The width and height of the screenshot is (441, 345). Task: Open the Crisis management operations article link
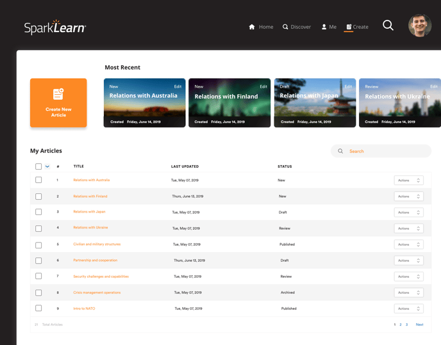tap(97, 293)
